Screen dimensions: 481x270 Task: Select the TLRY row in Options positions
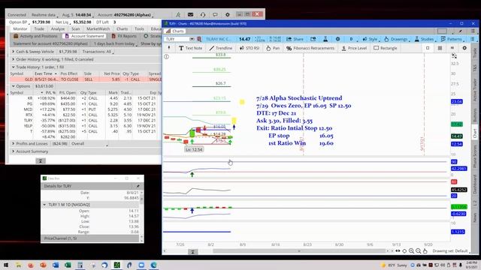pos(85,120)
